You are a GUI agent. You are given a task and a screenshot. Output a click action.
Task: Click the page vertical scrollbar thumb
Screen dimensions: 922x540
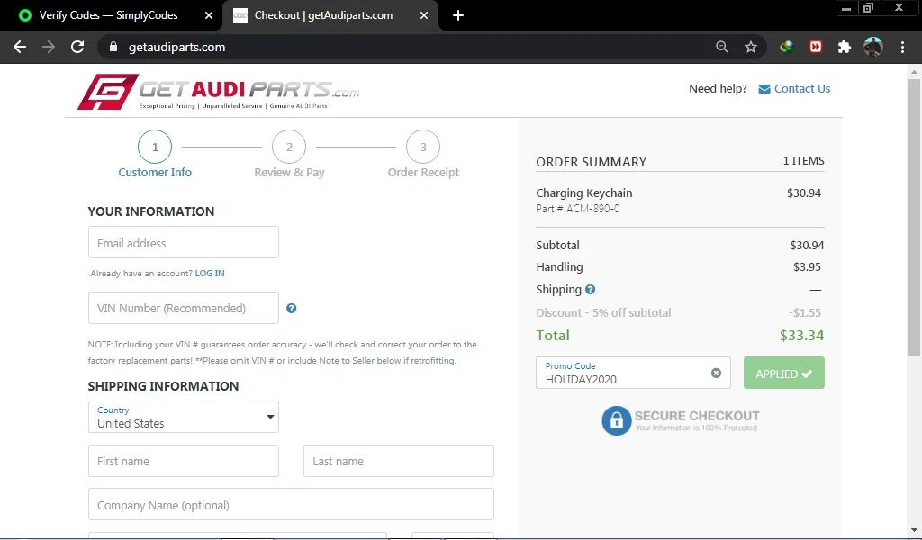[914, 218]
